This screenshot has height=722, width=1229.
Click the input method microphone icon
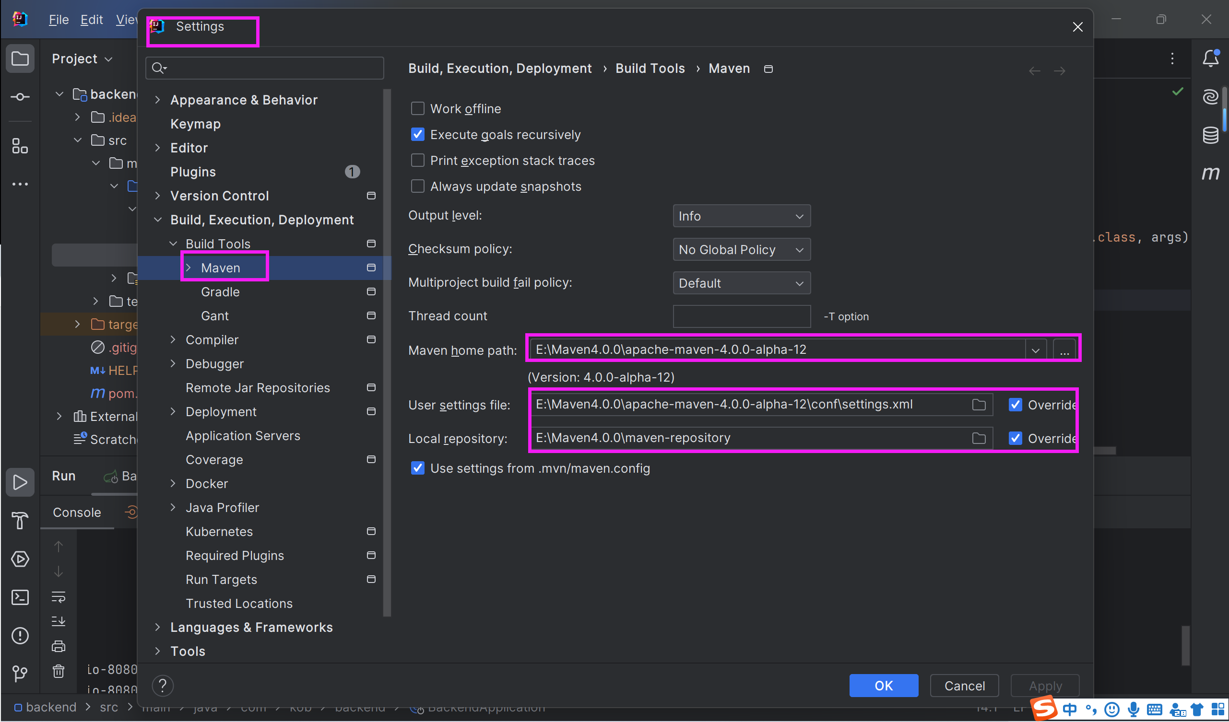[1134, 710]
